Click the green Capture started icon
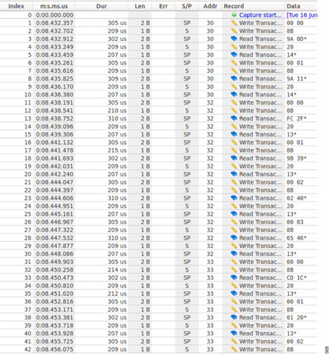This screenshot has width=330, height=355. 234,15
